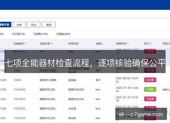The height and width of the screenshot is (123, 170).
Task: Click the 消除 button
Action: point(19,25)
